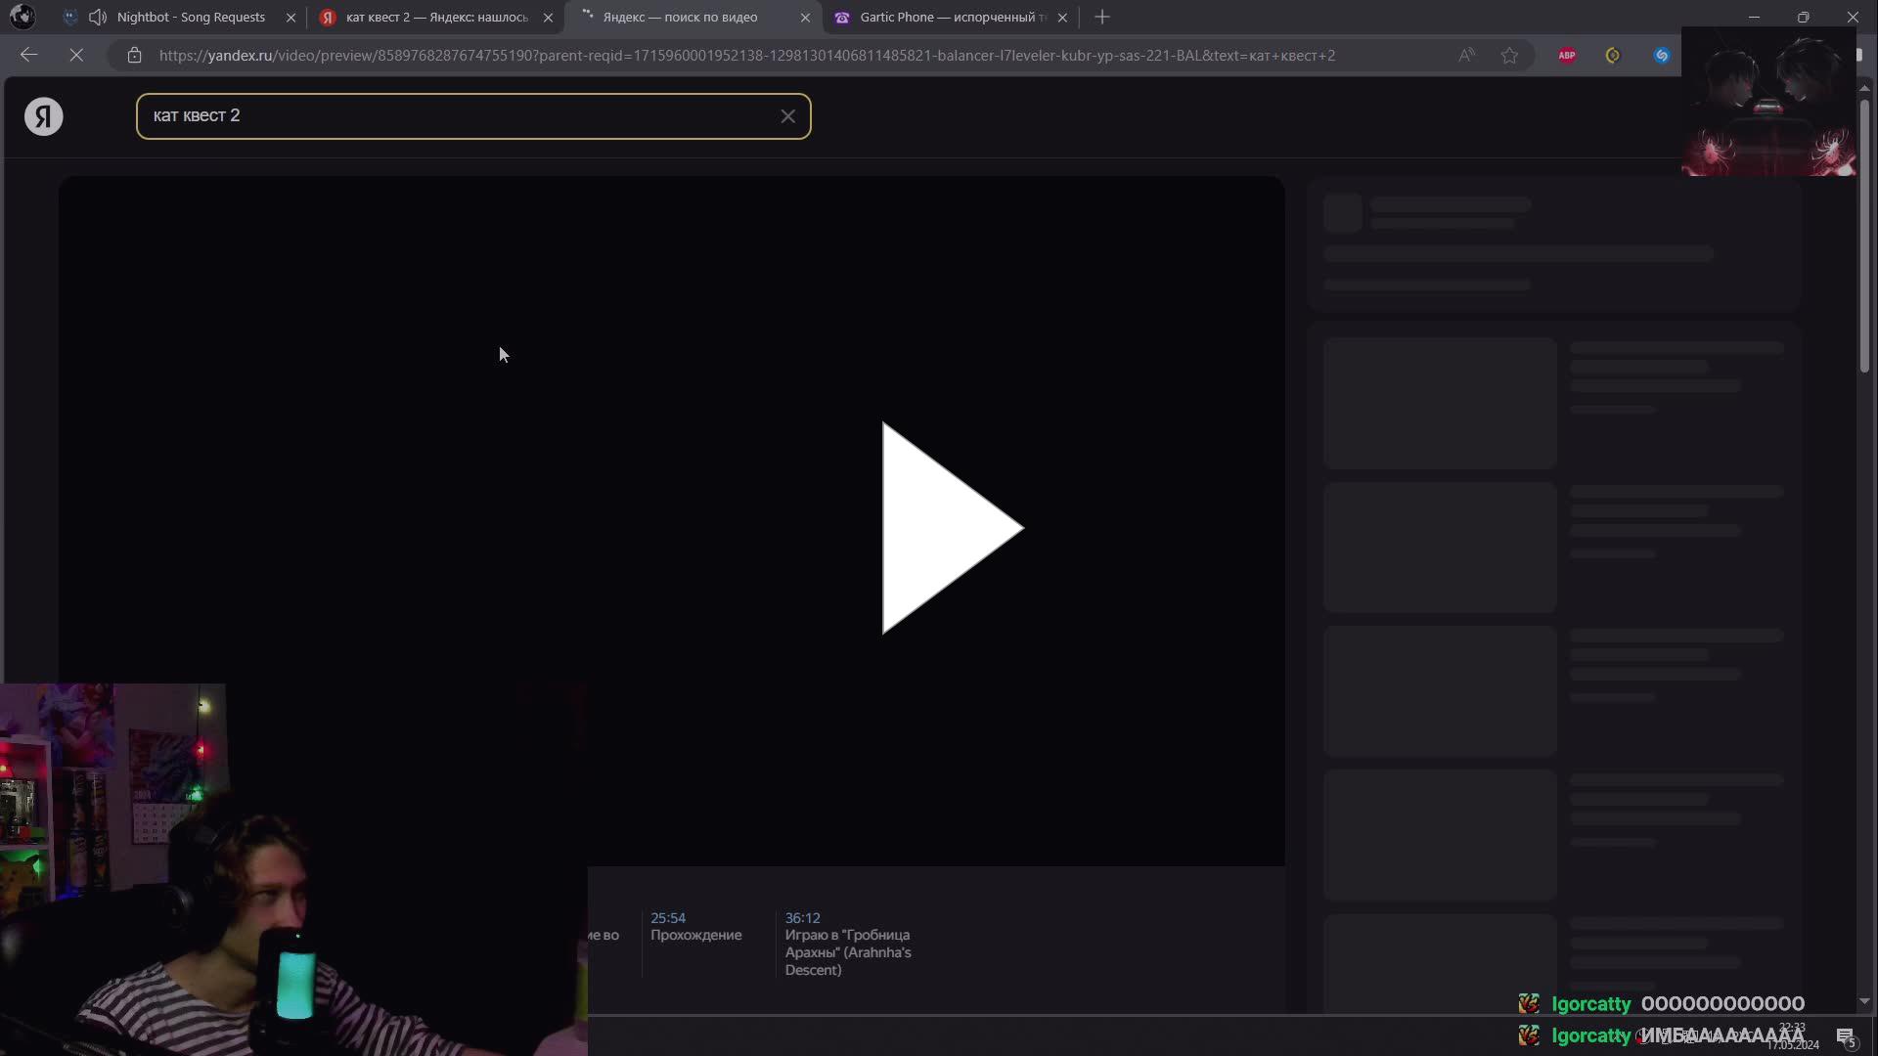Image resolution: width=1878 pixels, height=1056 pixels.
Task: Click the Yandex logo
Action: (43, 115)
